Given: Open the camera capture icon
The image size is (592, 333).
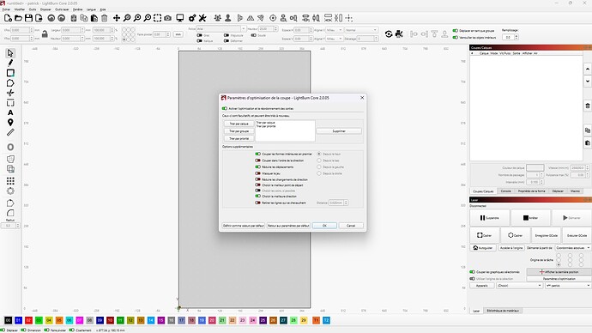Looking at the screenshot, I should coord(167,18).
